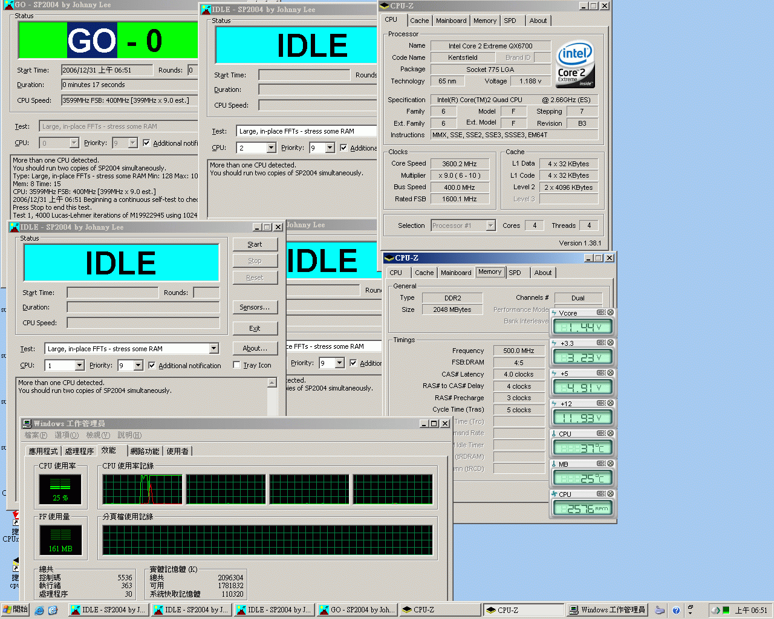Viewport: 774px width, 619px height.
Task: Open settings icon on +5 voltage widget
Action: (x=601, y=373)
